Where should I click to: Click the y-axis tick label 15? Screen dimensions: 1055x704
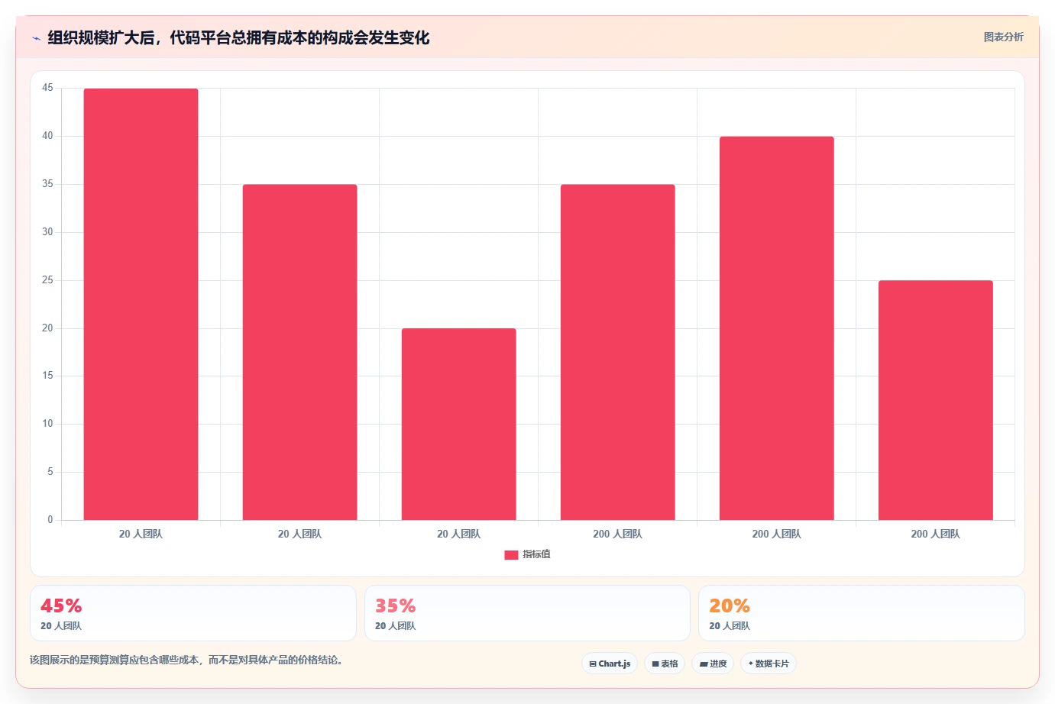pyautogui.click(x=47, y=376)
